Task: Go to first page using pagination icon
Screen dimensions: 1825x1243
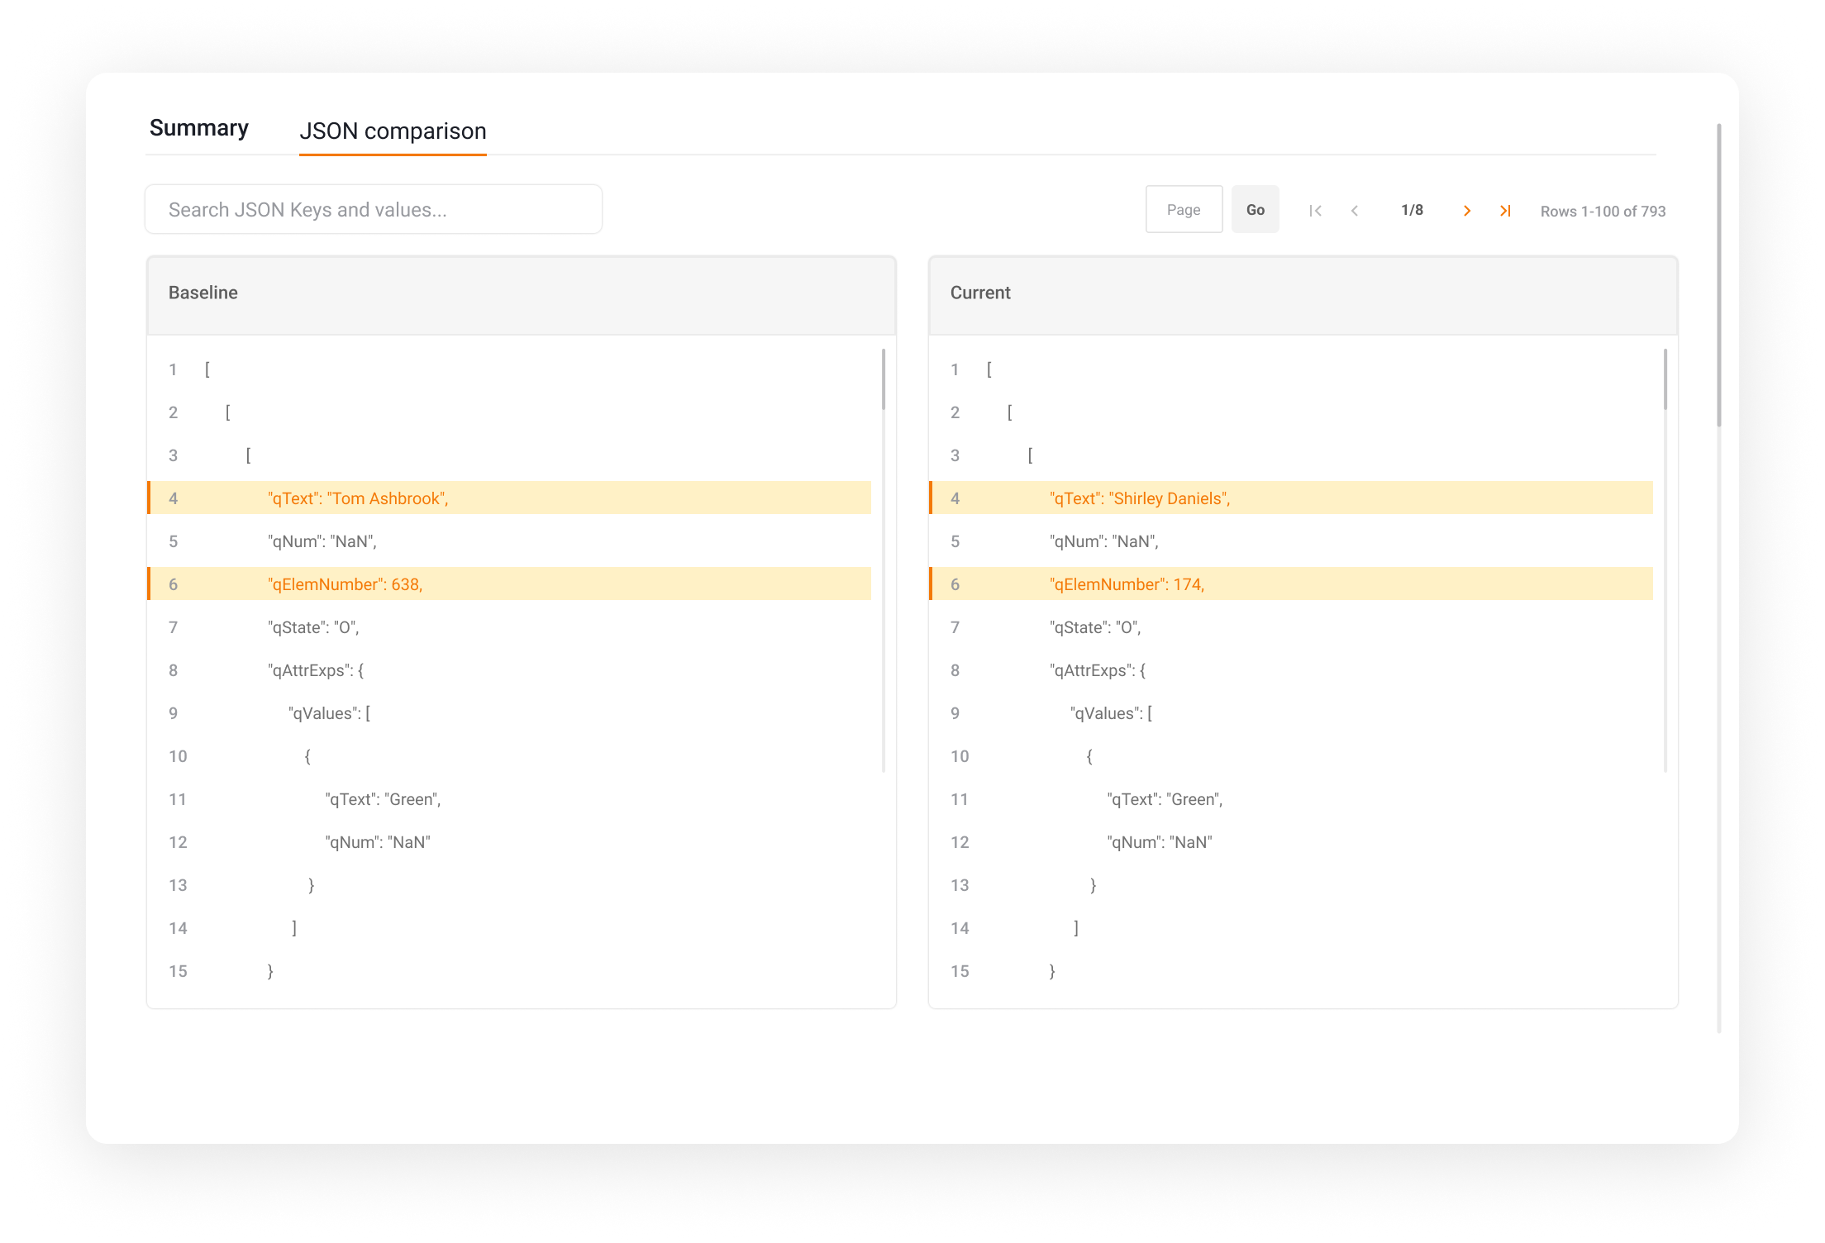Action: click(1315, 211)
